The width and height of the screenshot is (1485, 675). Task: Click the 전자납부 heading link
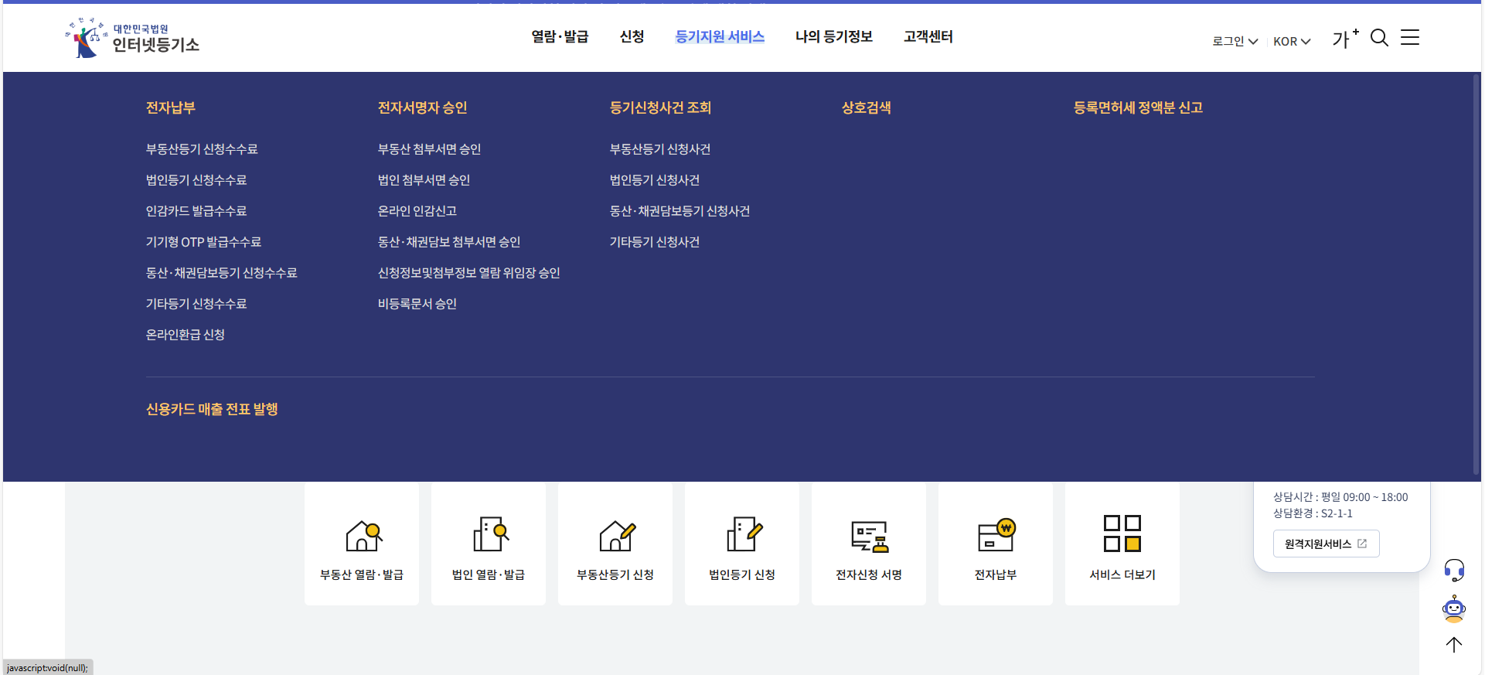[171, 107]
